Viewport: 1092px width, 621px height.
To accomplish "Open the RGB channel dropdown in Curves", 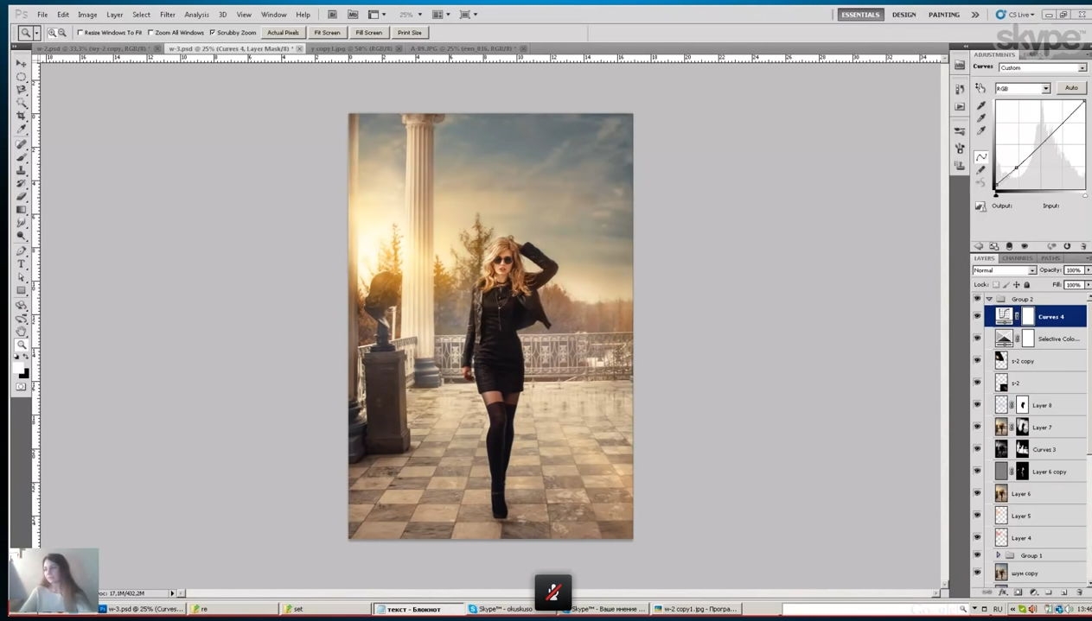I will click(x=1022, y=88).
